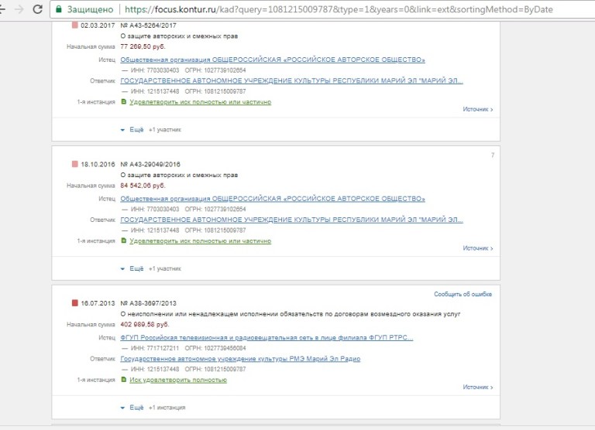
Task: Click the red marker next to 16.07.2013
Action: 74,303
